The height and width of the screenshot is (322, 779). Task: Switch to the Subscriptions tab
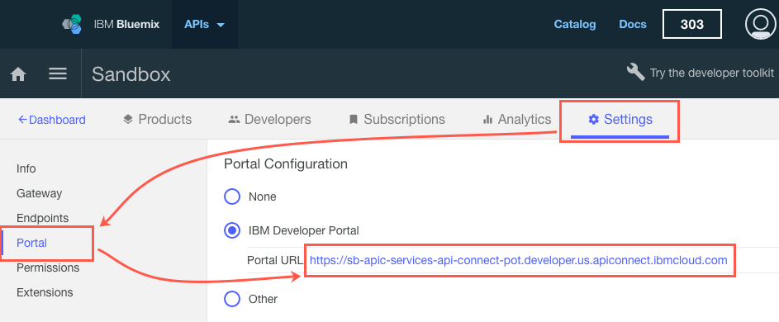coord(397,119)
